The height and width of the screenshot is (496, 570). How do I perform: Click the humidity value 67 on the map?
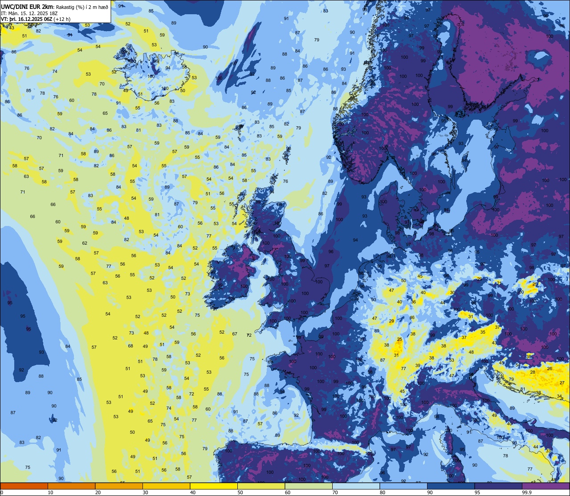235,334
